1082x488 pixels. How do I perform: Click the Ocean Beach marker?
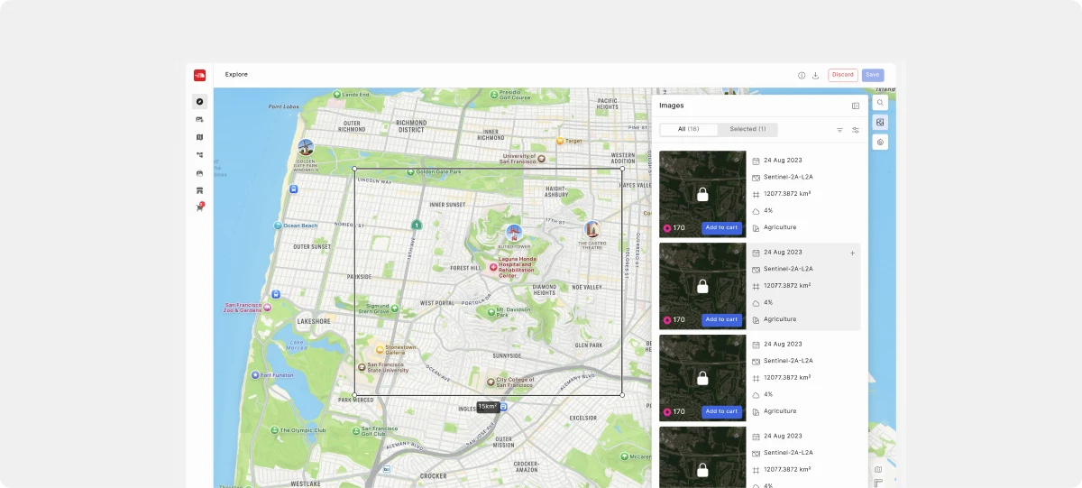pos(280,226)
